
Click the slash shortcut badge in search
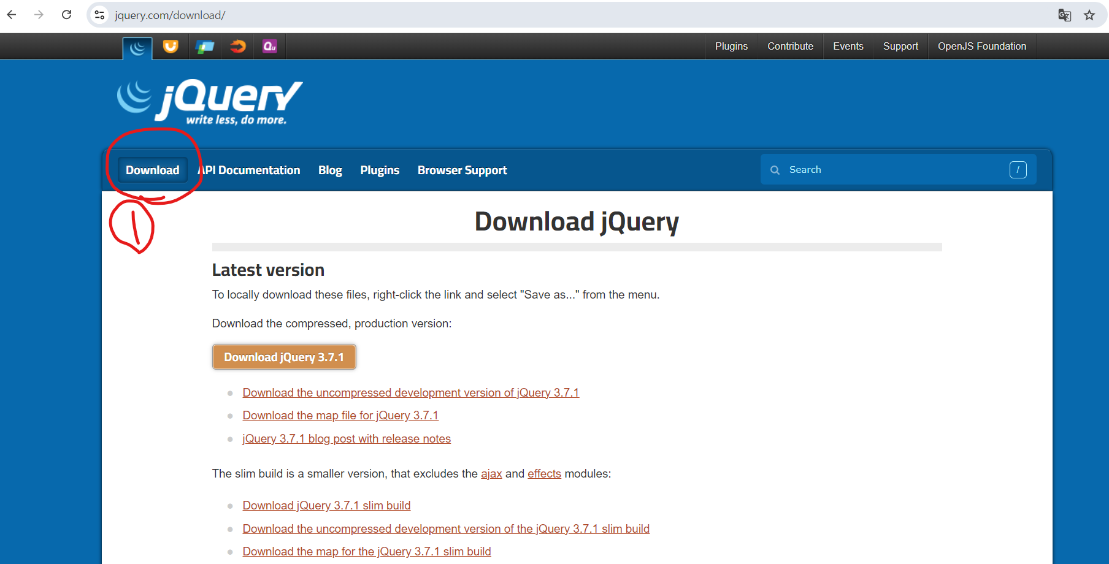pyautogui.click(x=1018, y=170)
